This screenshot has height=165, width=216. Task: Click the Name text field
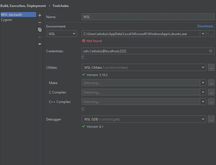[x=148, y=17]
